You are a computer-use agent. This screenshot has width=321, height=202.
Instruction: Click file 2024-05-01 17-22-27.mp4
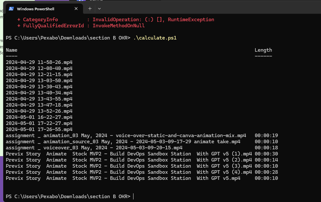[x=39, y=124]
